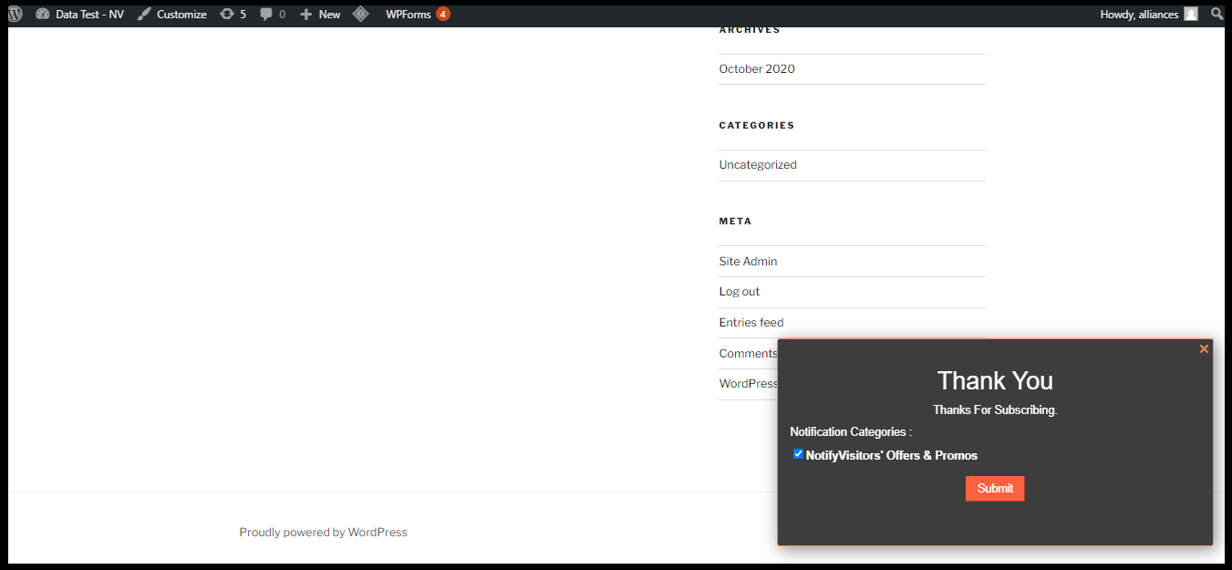Close the Thank You popup
The image size is (1232, 570).
coord(1204,349)
